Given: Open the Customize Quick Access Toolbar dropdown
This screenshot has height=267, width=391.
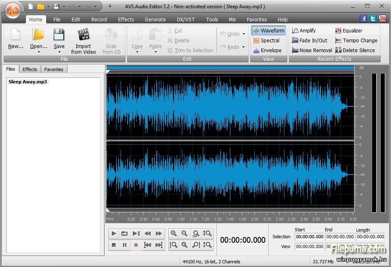Looking at the screenshot, I should tap(110, 7).
